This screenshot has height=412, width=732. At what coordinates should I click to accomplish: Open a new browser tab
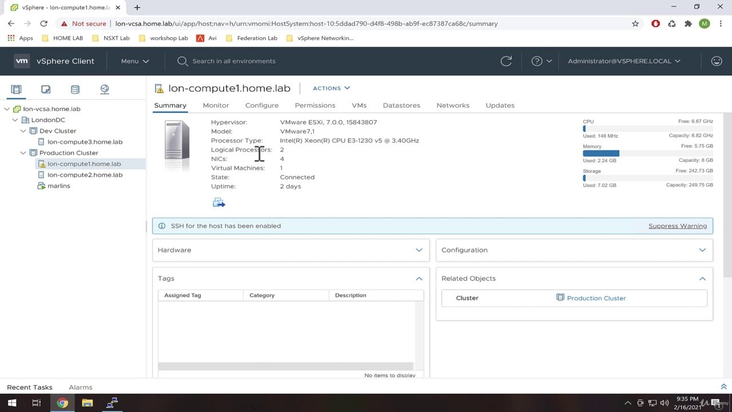(137, 7)
